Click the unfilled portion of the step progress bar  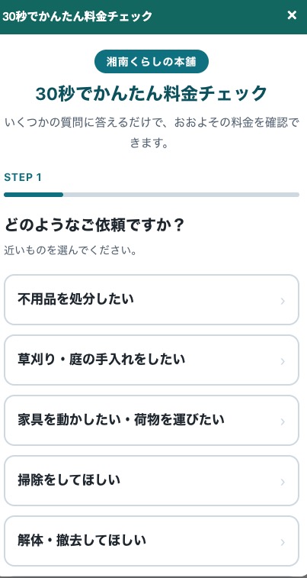(181, 195)
